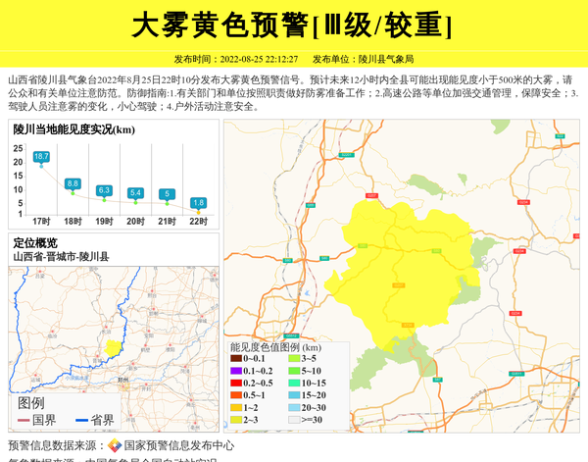Click the 15~20 blue legend swatch
Image resolution: width=588 pixels, height=462 pixels.
coord(293,395)
